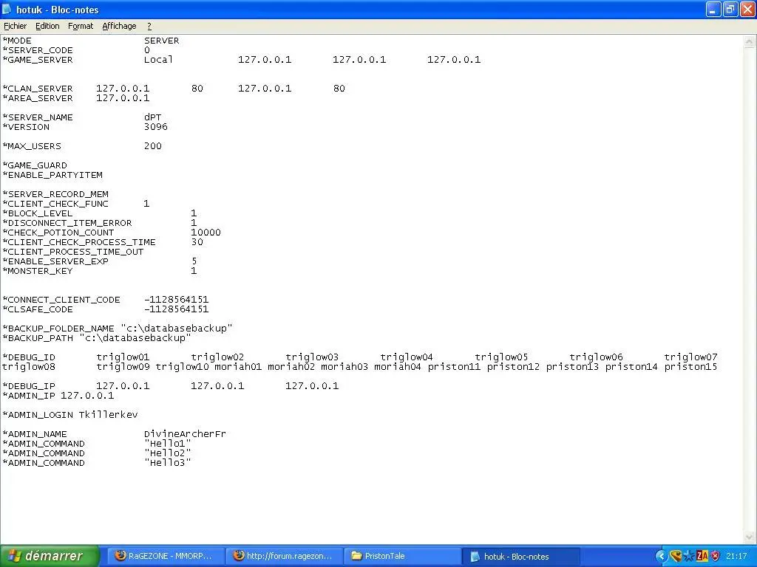The height and width of the screenshot is (567, 757).
Task: Click the scrollbar up arrow
Action: pos(750,41)
